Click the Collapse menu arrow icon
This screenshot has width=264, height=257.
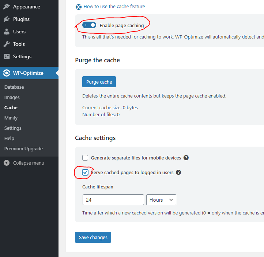[x=7, y=163]
